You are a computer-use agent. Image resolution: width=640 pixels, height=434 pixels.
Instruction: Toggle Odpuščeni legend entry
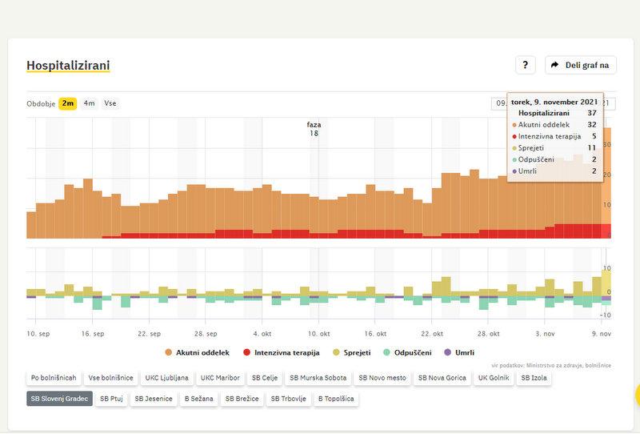click(409, 352)
